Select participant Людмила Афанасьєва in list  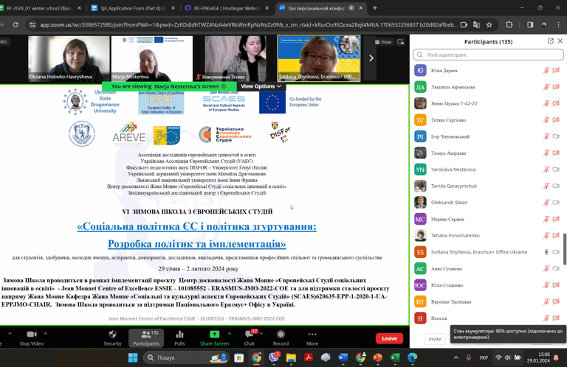click(x=488, y=87)
